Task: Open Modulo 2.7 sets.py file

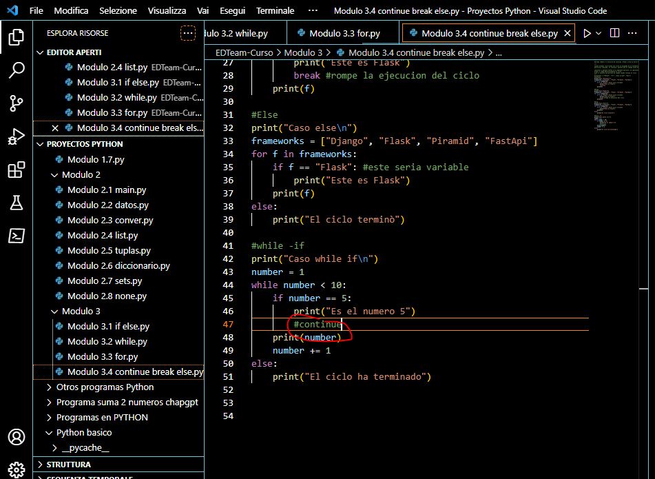Action: coord(118,281)
